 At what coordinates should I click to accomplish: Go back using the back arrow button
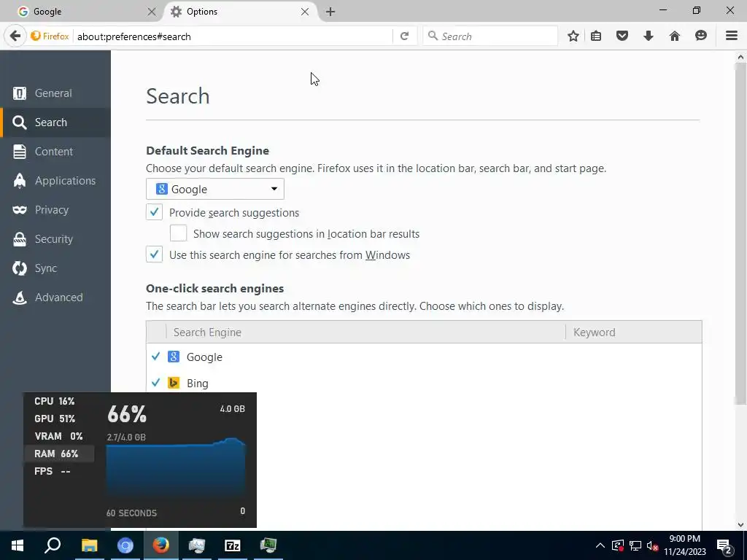click(x=15, y=36)
